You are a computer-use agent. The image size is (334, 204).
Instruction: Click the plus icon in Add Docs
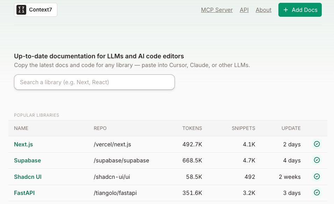pyautogui.click(x=286, y=10)
